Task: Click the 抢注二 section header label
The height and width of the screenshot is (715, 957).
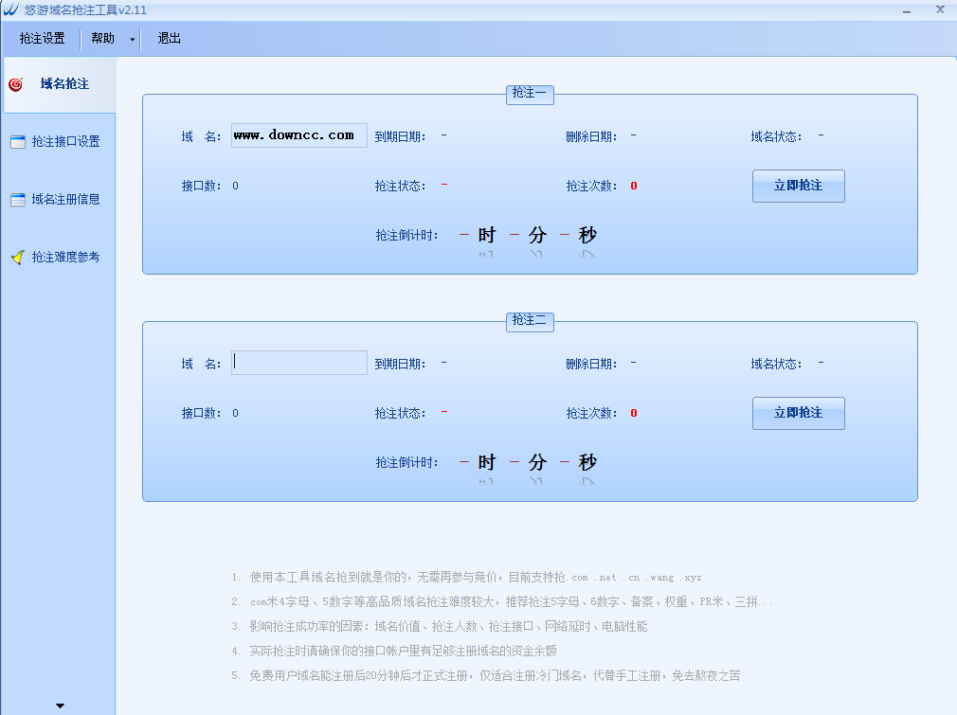Action: click(529, 322)
